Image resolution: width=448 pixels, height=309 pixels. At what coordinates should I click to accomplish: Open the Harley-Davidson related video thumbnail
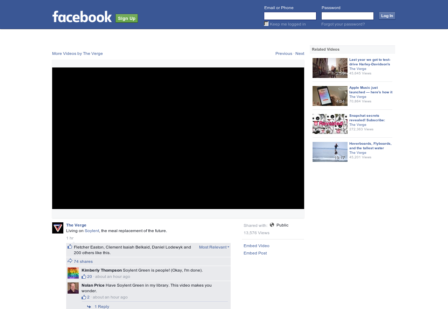(x=330, y=68)
